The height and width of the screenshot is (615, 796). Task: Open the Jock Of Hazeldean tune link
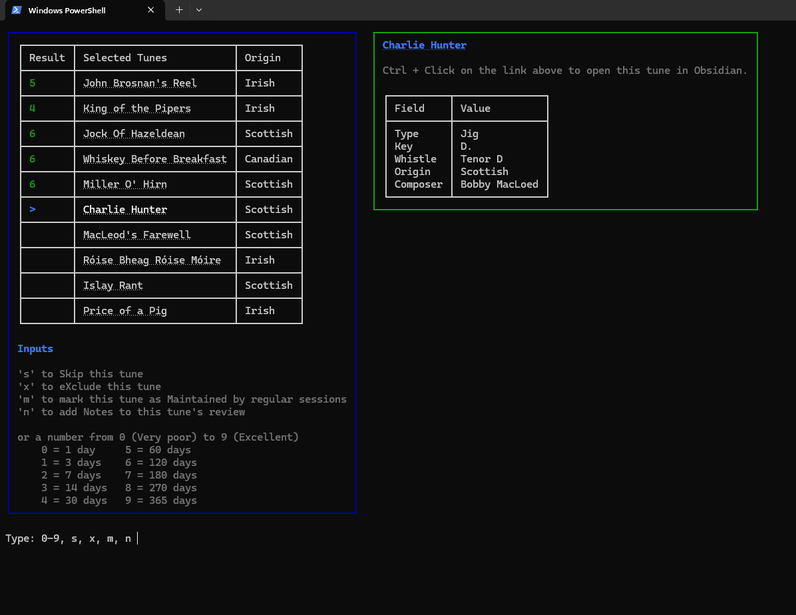[x=134, y=134]
